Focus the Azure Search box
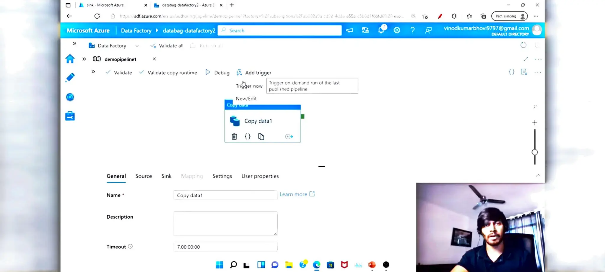This screenshot has width=605, height=272. click(280, 30)
